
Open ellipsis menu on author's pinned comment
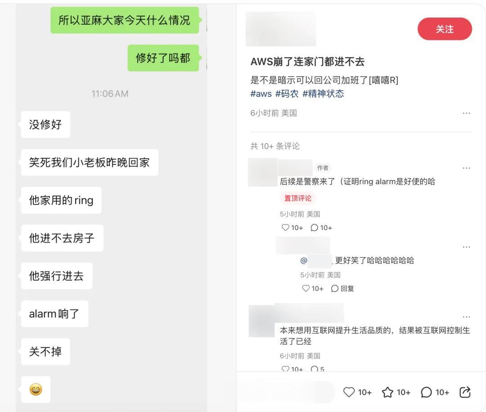click(466, 168)
